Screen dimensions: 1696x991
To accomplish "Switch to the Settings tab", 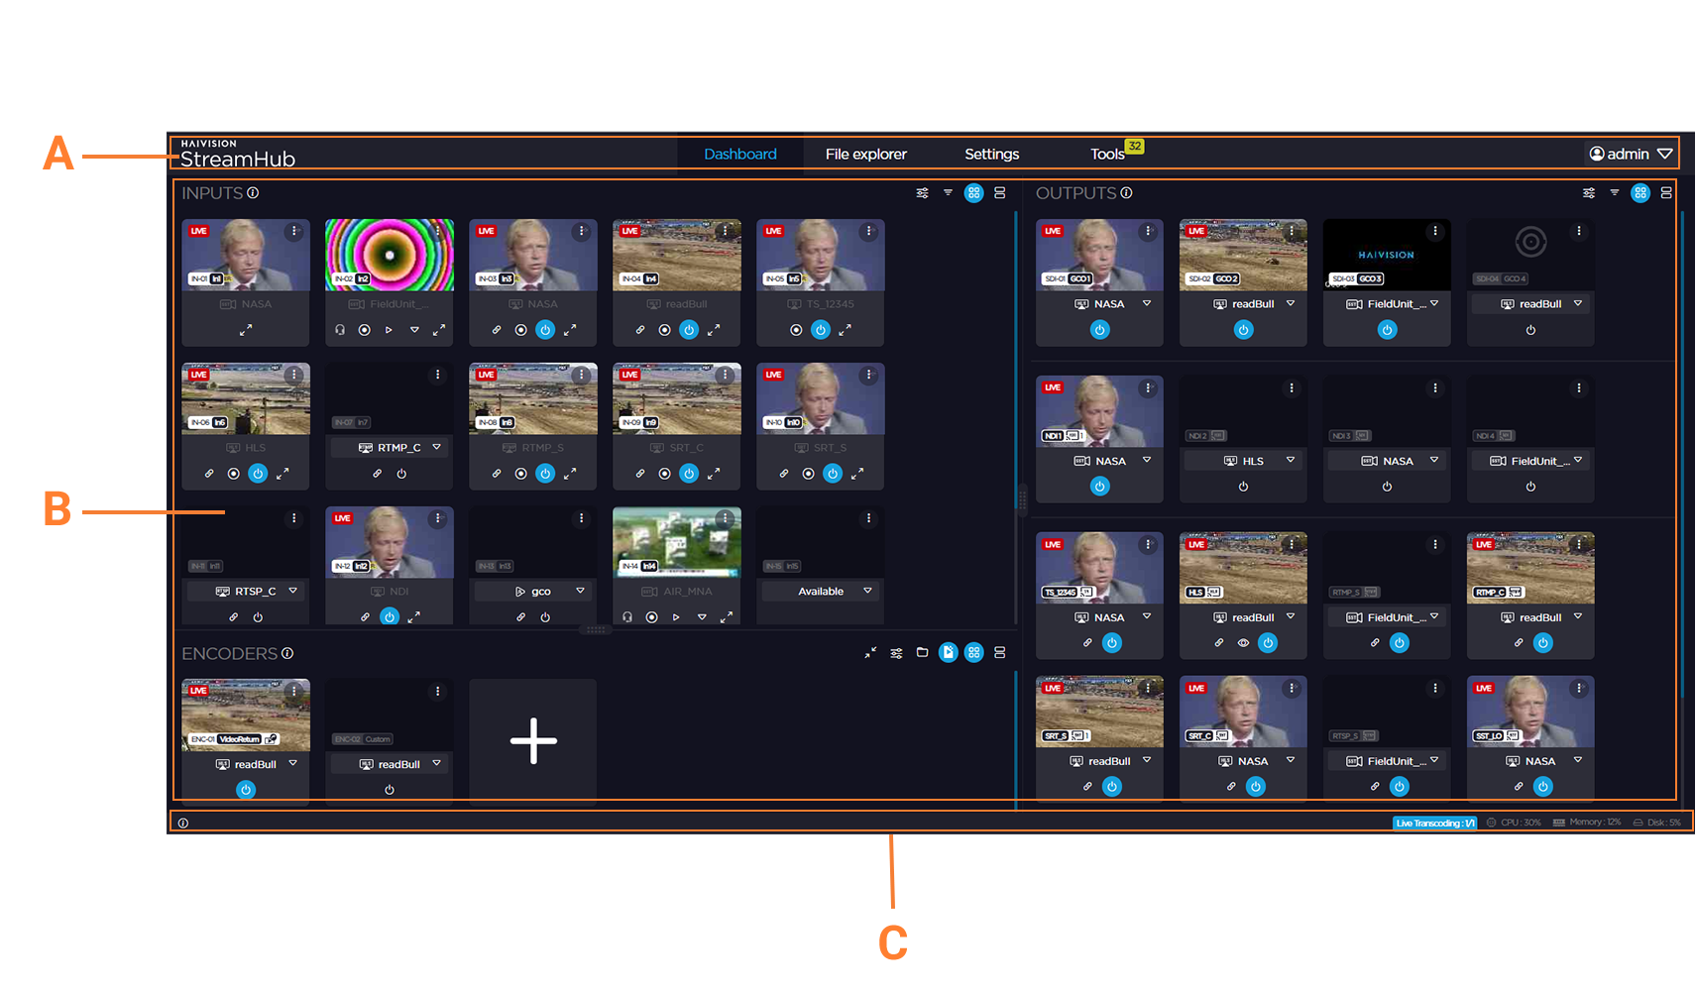I will click(x=991, y=154).
